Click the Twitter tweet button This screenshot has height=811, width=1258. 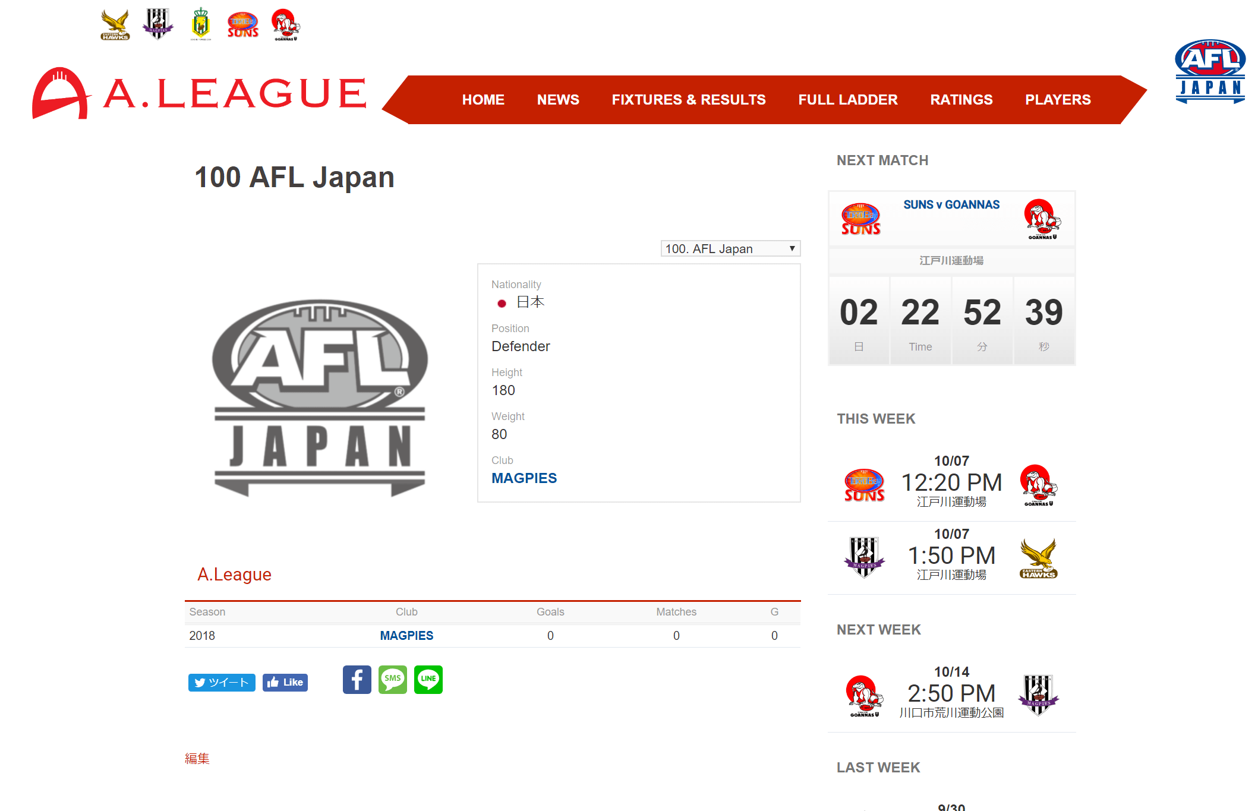pos(222,683)
